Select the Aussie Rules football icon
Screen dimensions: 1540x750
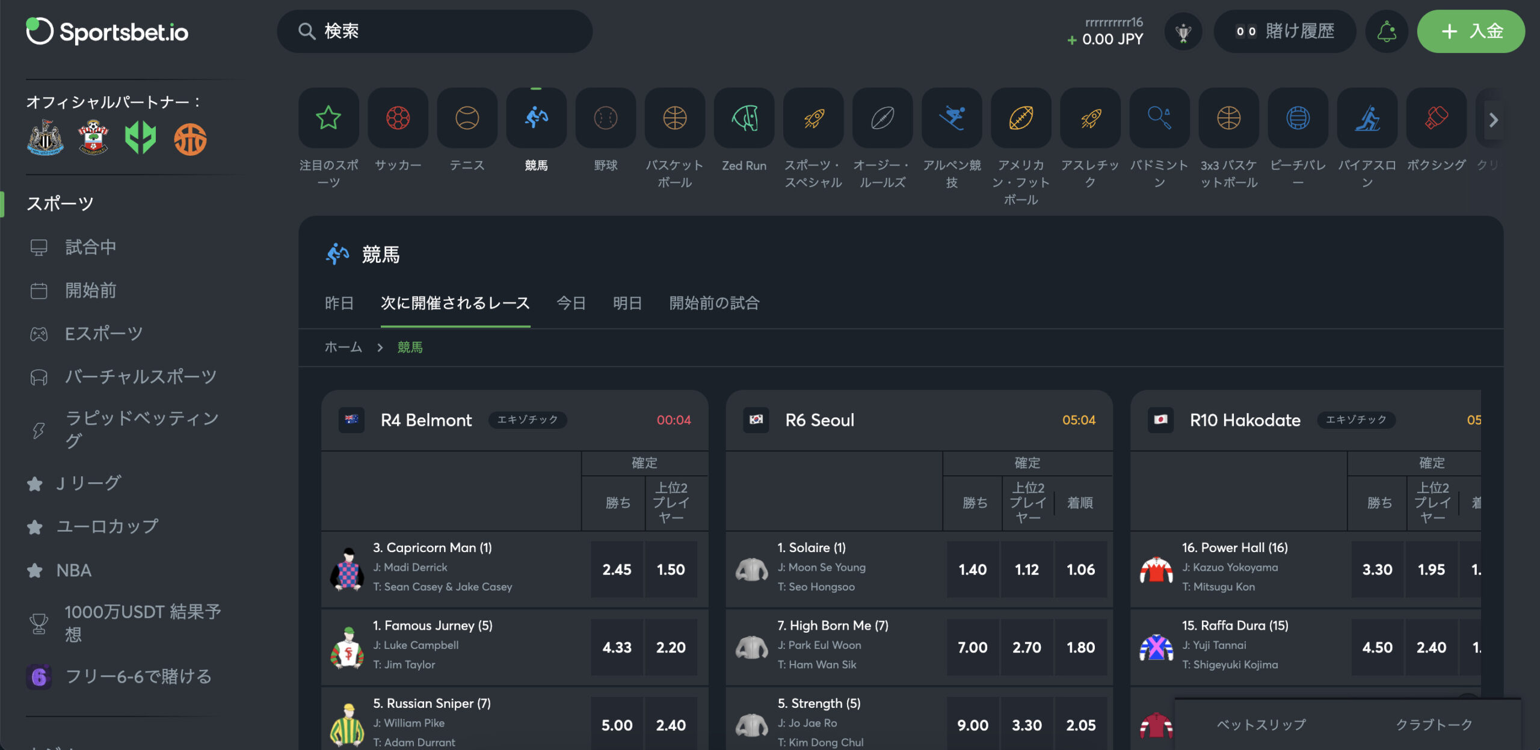tap(882, 118)
